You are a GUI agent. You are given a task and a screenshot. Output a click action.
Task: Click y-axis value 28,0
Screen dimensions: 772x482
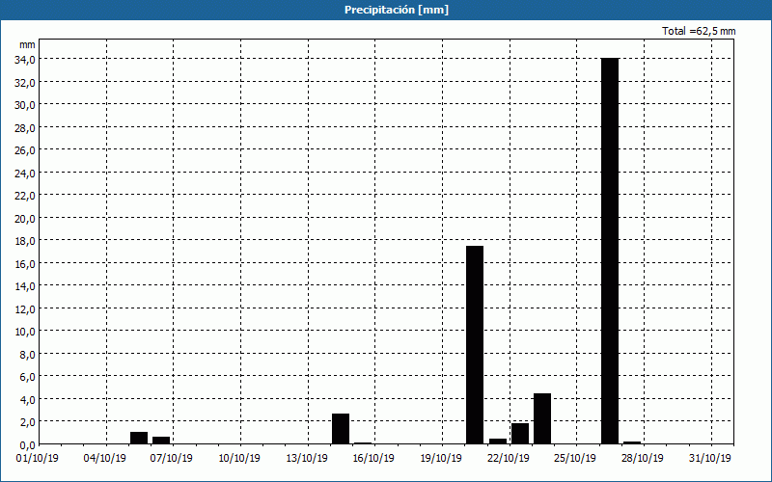point(25,128)
